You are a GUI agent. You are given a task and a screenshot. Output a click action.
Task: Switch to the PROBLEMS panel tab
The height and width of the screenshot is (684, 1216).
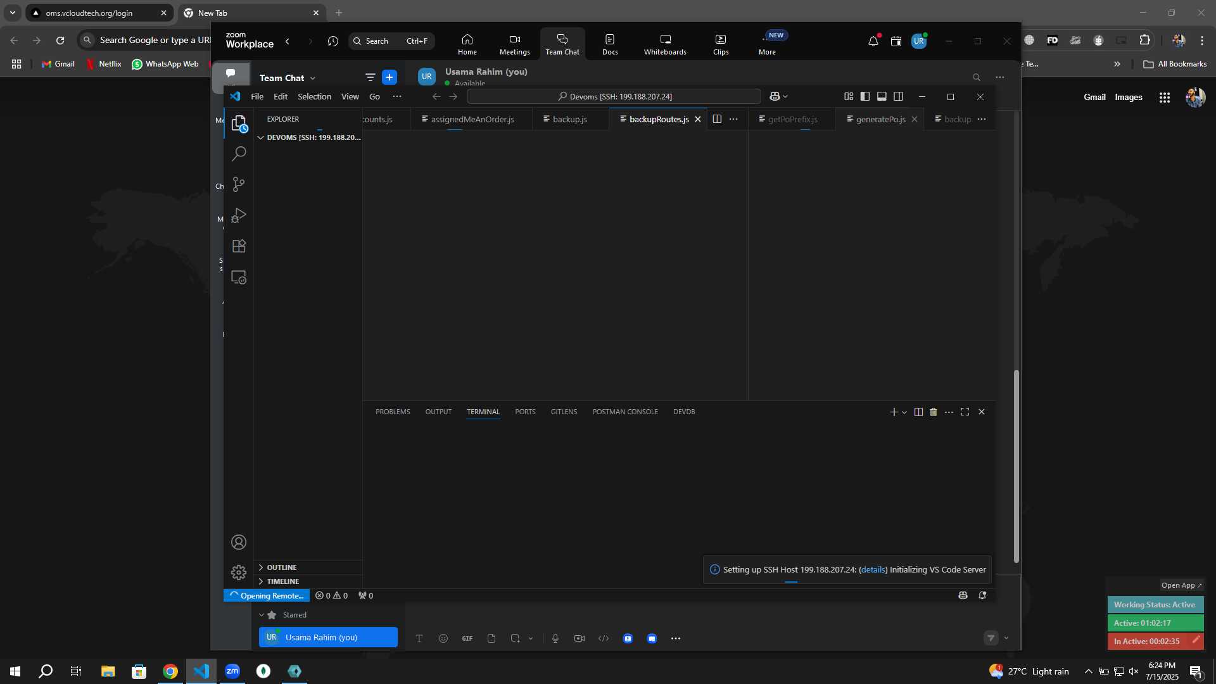(393, 412)
